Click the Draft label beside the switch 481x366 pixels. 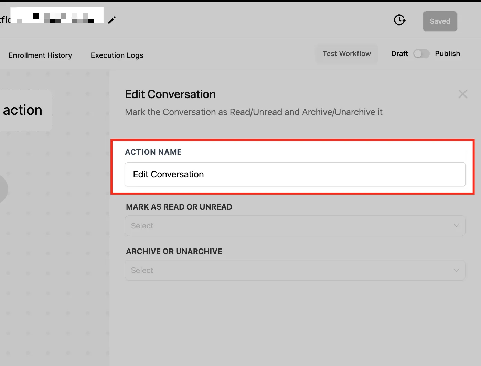pos(399,54)
